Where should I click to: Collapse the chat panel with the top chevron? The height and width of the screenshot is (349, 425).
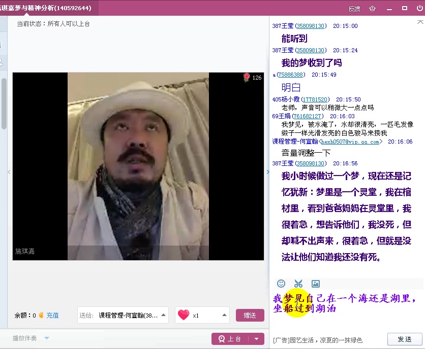[x=419, y=21]
